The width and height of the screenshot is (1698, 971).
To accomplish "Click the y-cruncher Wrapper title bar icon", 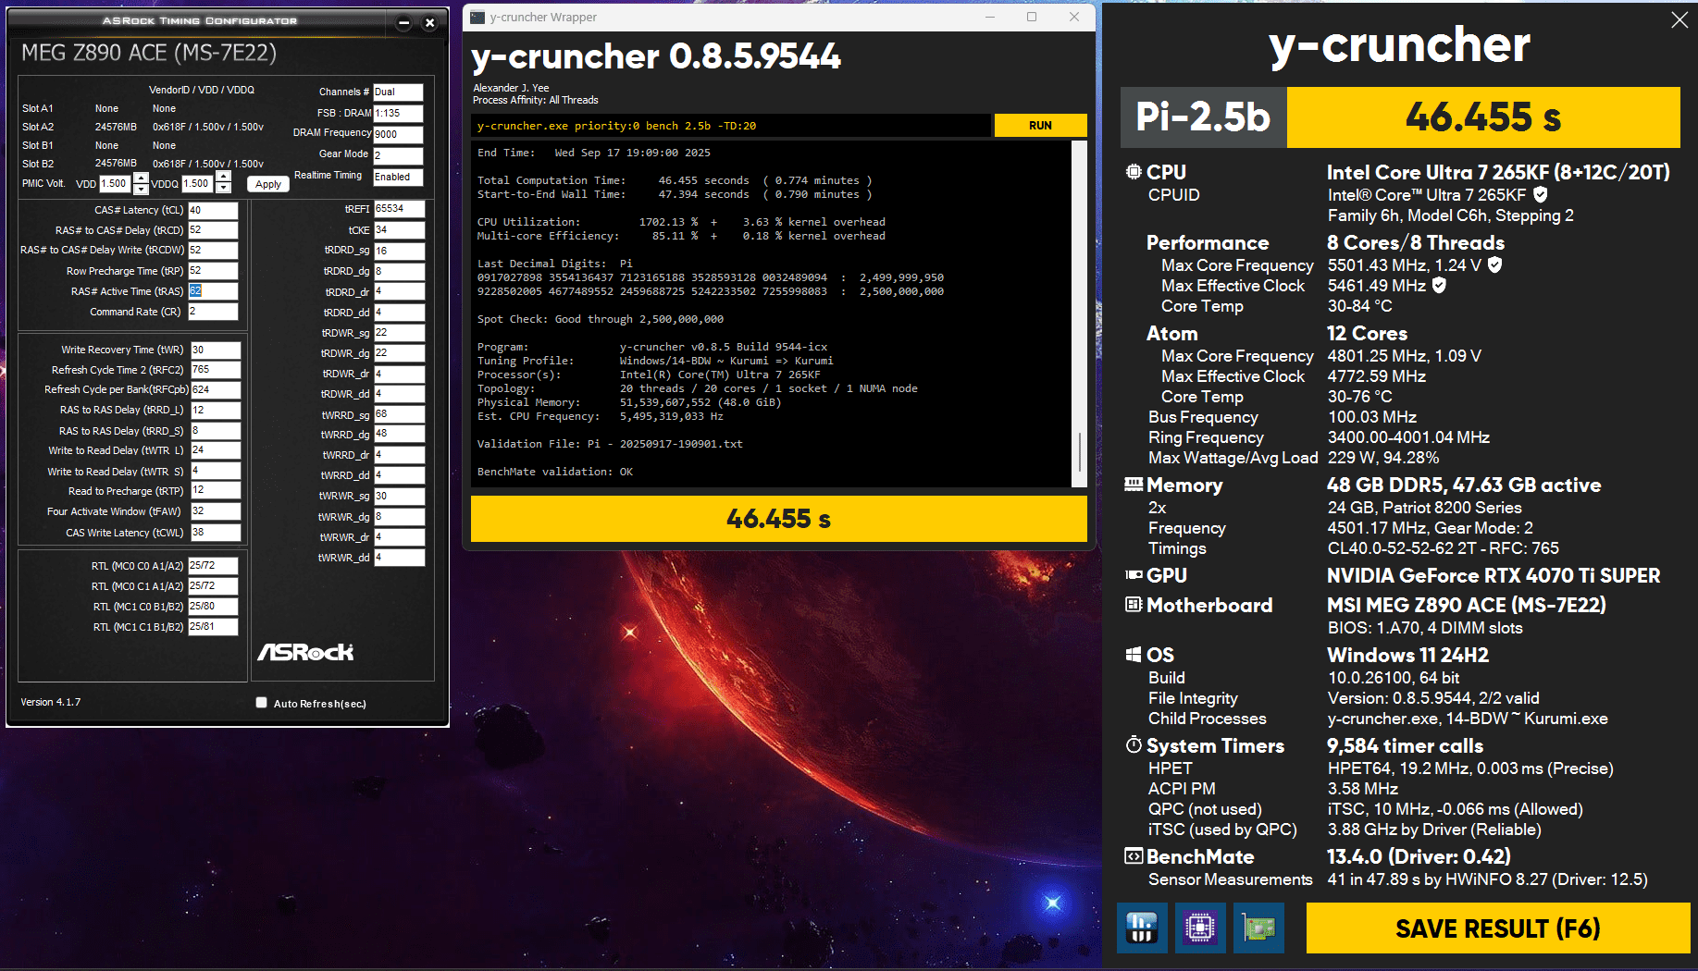I will (477, 17).
